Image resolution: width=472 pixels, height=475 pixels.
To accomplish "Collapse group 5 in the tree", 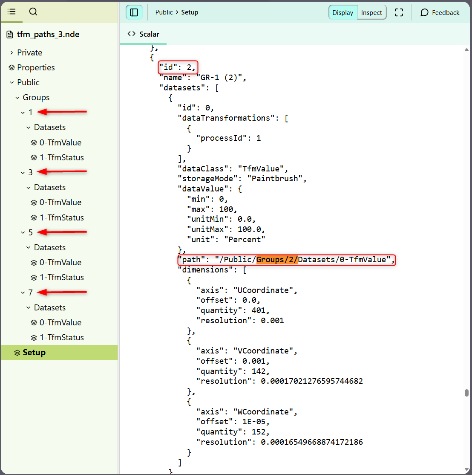I will point(23,233).
